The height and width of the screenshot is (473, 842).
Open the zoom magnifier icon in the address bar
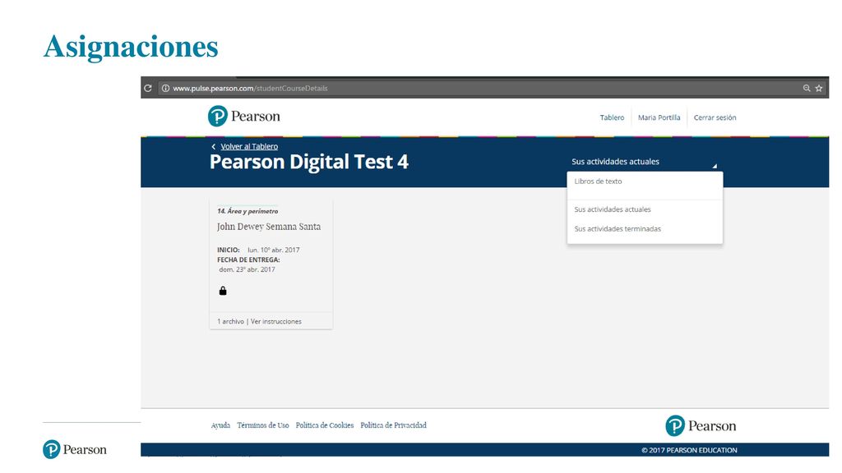coord(807,88)
